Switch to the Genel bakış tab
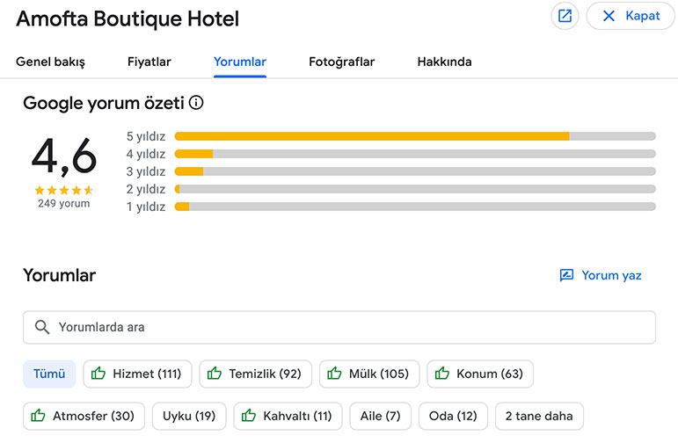678x443 pixels. click(x=50, y=62)
